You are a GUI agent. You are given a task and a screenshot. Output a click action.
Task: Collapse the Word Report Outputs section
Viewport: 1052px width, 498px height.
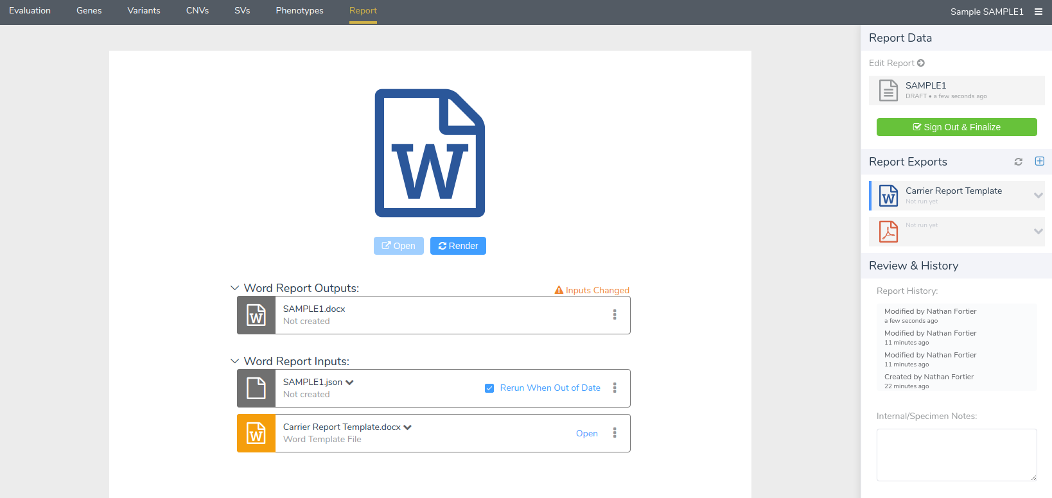click(x=235, y=288)
